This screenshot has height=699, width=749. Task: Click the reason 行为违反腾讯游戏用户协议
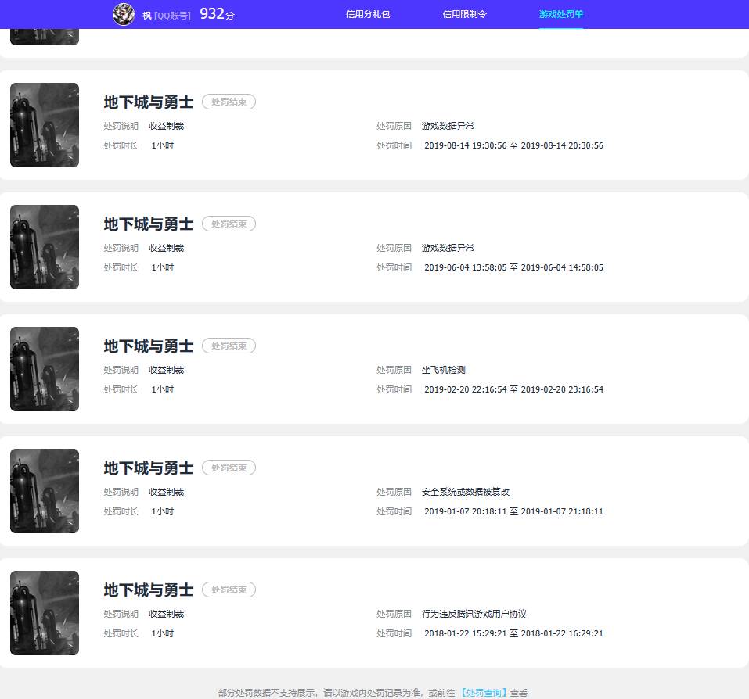click(x=474, y=614)
